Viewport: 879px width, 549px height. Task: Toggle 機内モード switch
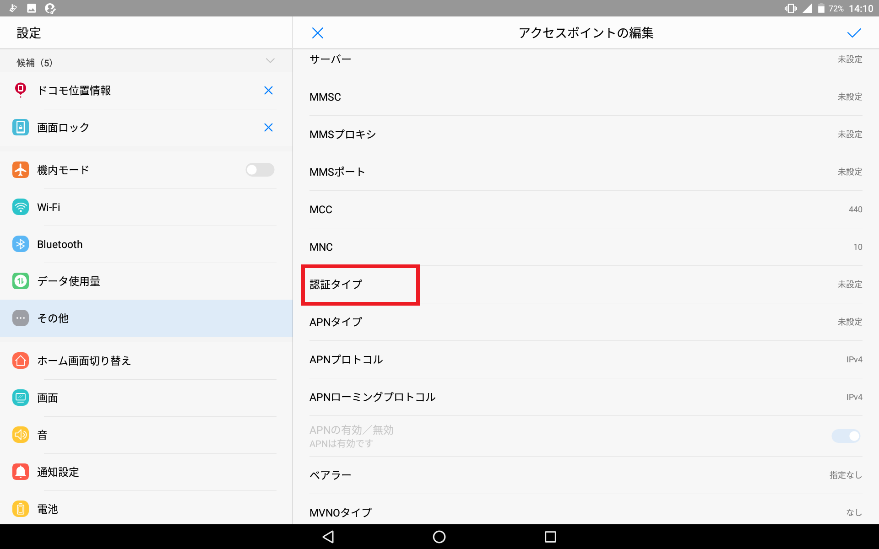click(260, 170)
